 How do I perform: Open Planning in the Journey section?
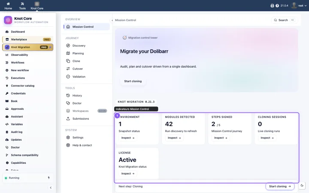click(x=87, y=53)
